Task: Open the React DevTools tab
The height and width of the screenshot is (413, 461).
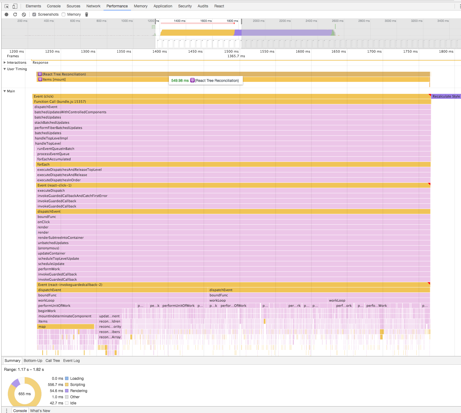Action: pos(219,6)
